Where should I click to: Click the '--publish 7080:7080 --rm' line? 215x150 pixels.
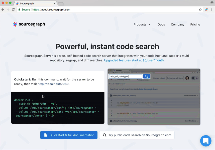click(36, 104)
